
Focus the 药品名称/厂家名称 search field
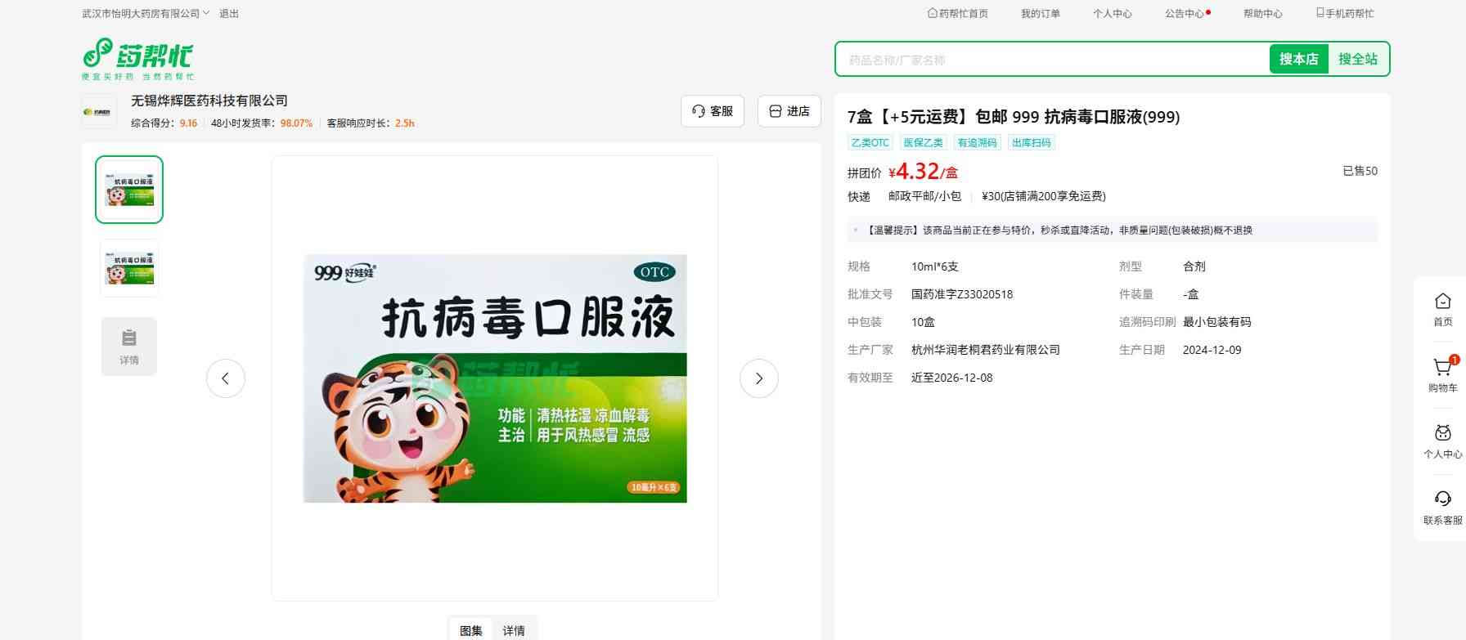[x=1051, y=60]
